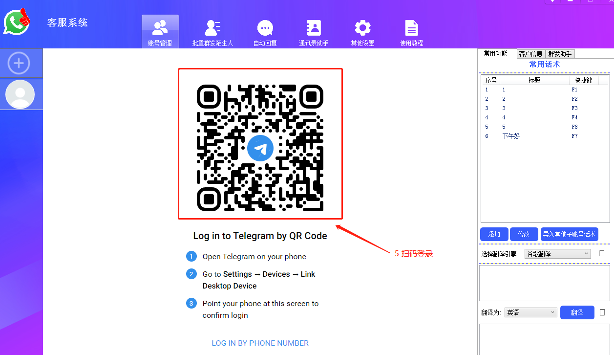Toggle checkbox next to translation engine dropdown

point(602,253)
